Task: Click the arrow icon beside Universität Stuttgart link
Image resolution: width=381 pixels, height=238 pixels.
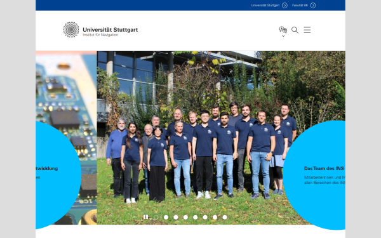Action: pyautogui.click(x=284, y=5)
